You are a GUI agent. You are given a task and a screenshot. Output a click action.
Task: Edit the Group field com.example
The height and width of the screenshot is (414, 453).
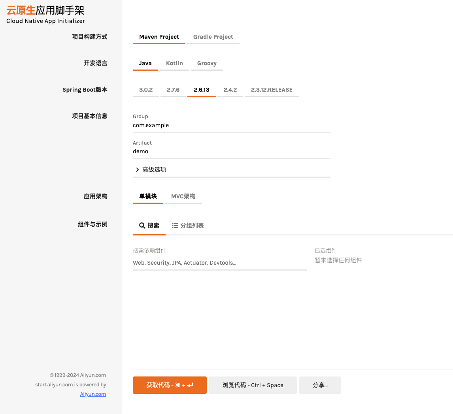231,126
